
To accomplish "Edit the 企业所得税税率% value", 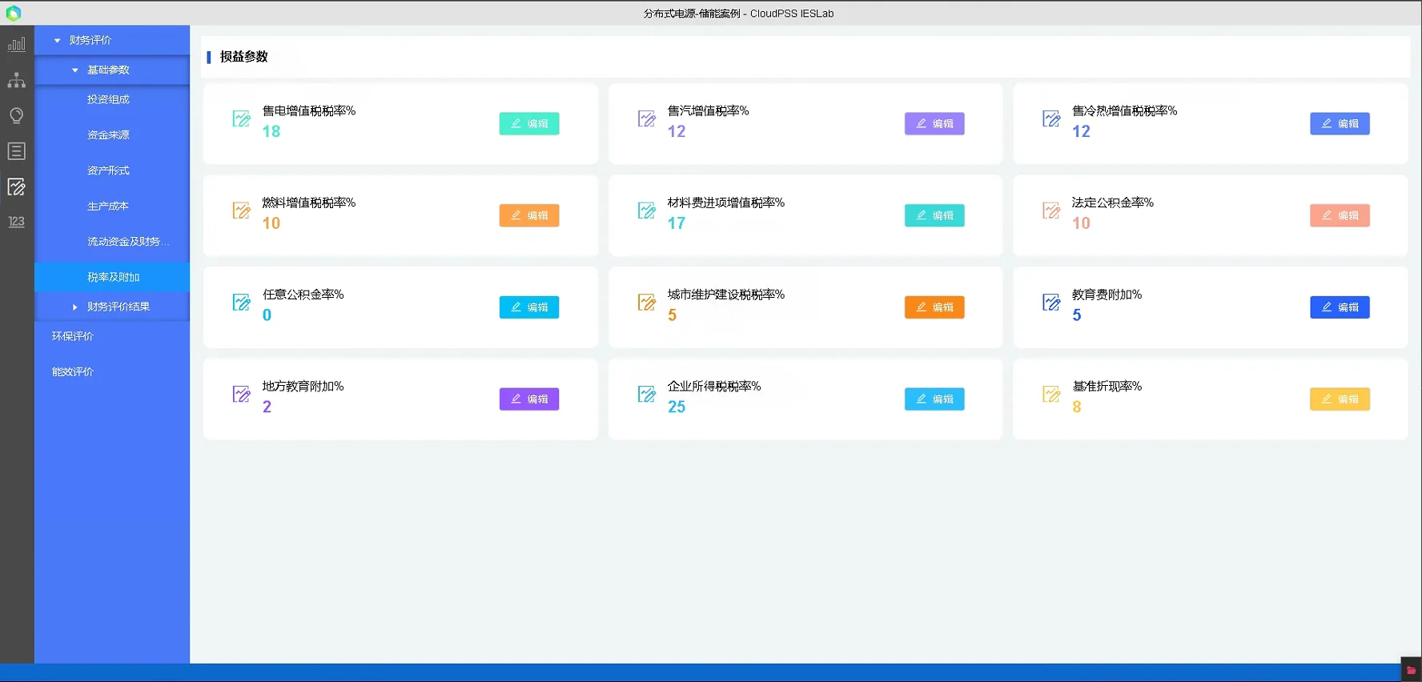I will 934,399.
